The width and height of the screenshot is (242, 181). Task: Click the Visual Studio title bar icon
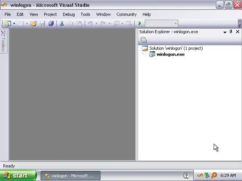coord(4,5)
